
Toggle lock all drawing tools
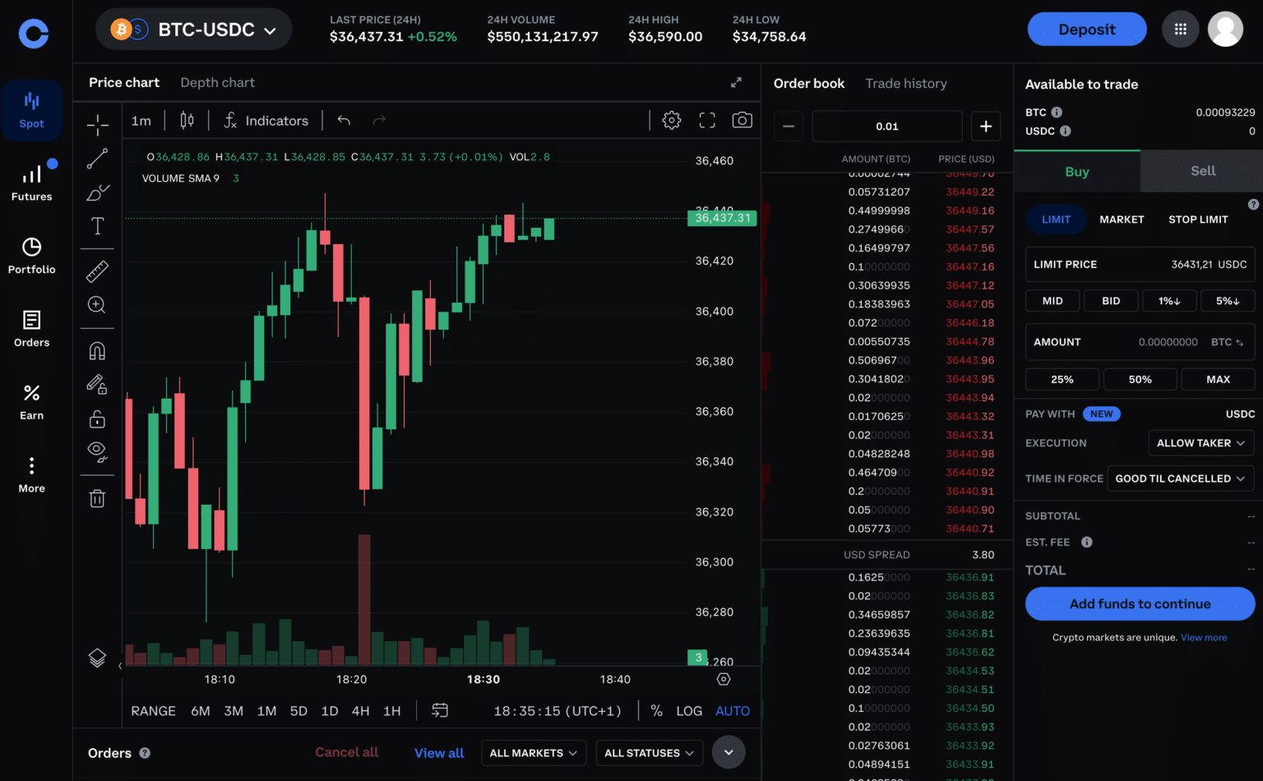tap(97, 419)
